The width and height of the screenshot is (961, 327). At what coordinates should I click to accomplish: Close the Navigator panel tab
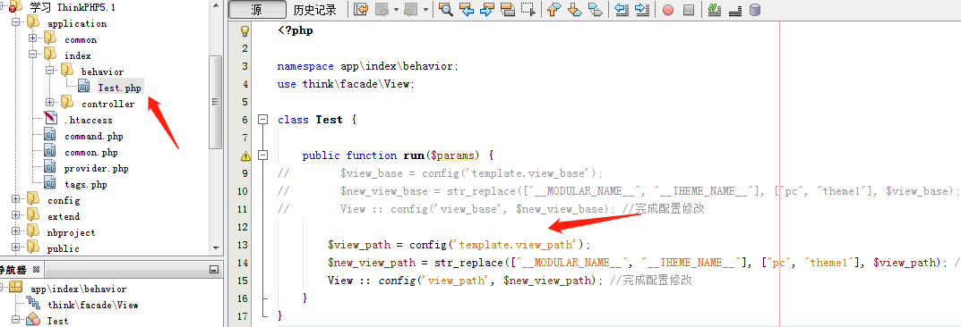click(36, 269)
